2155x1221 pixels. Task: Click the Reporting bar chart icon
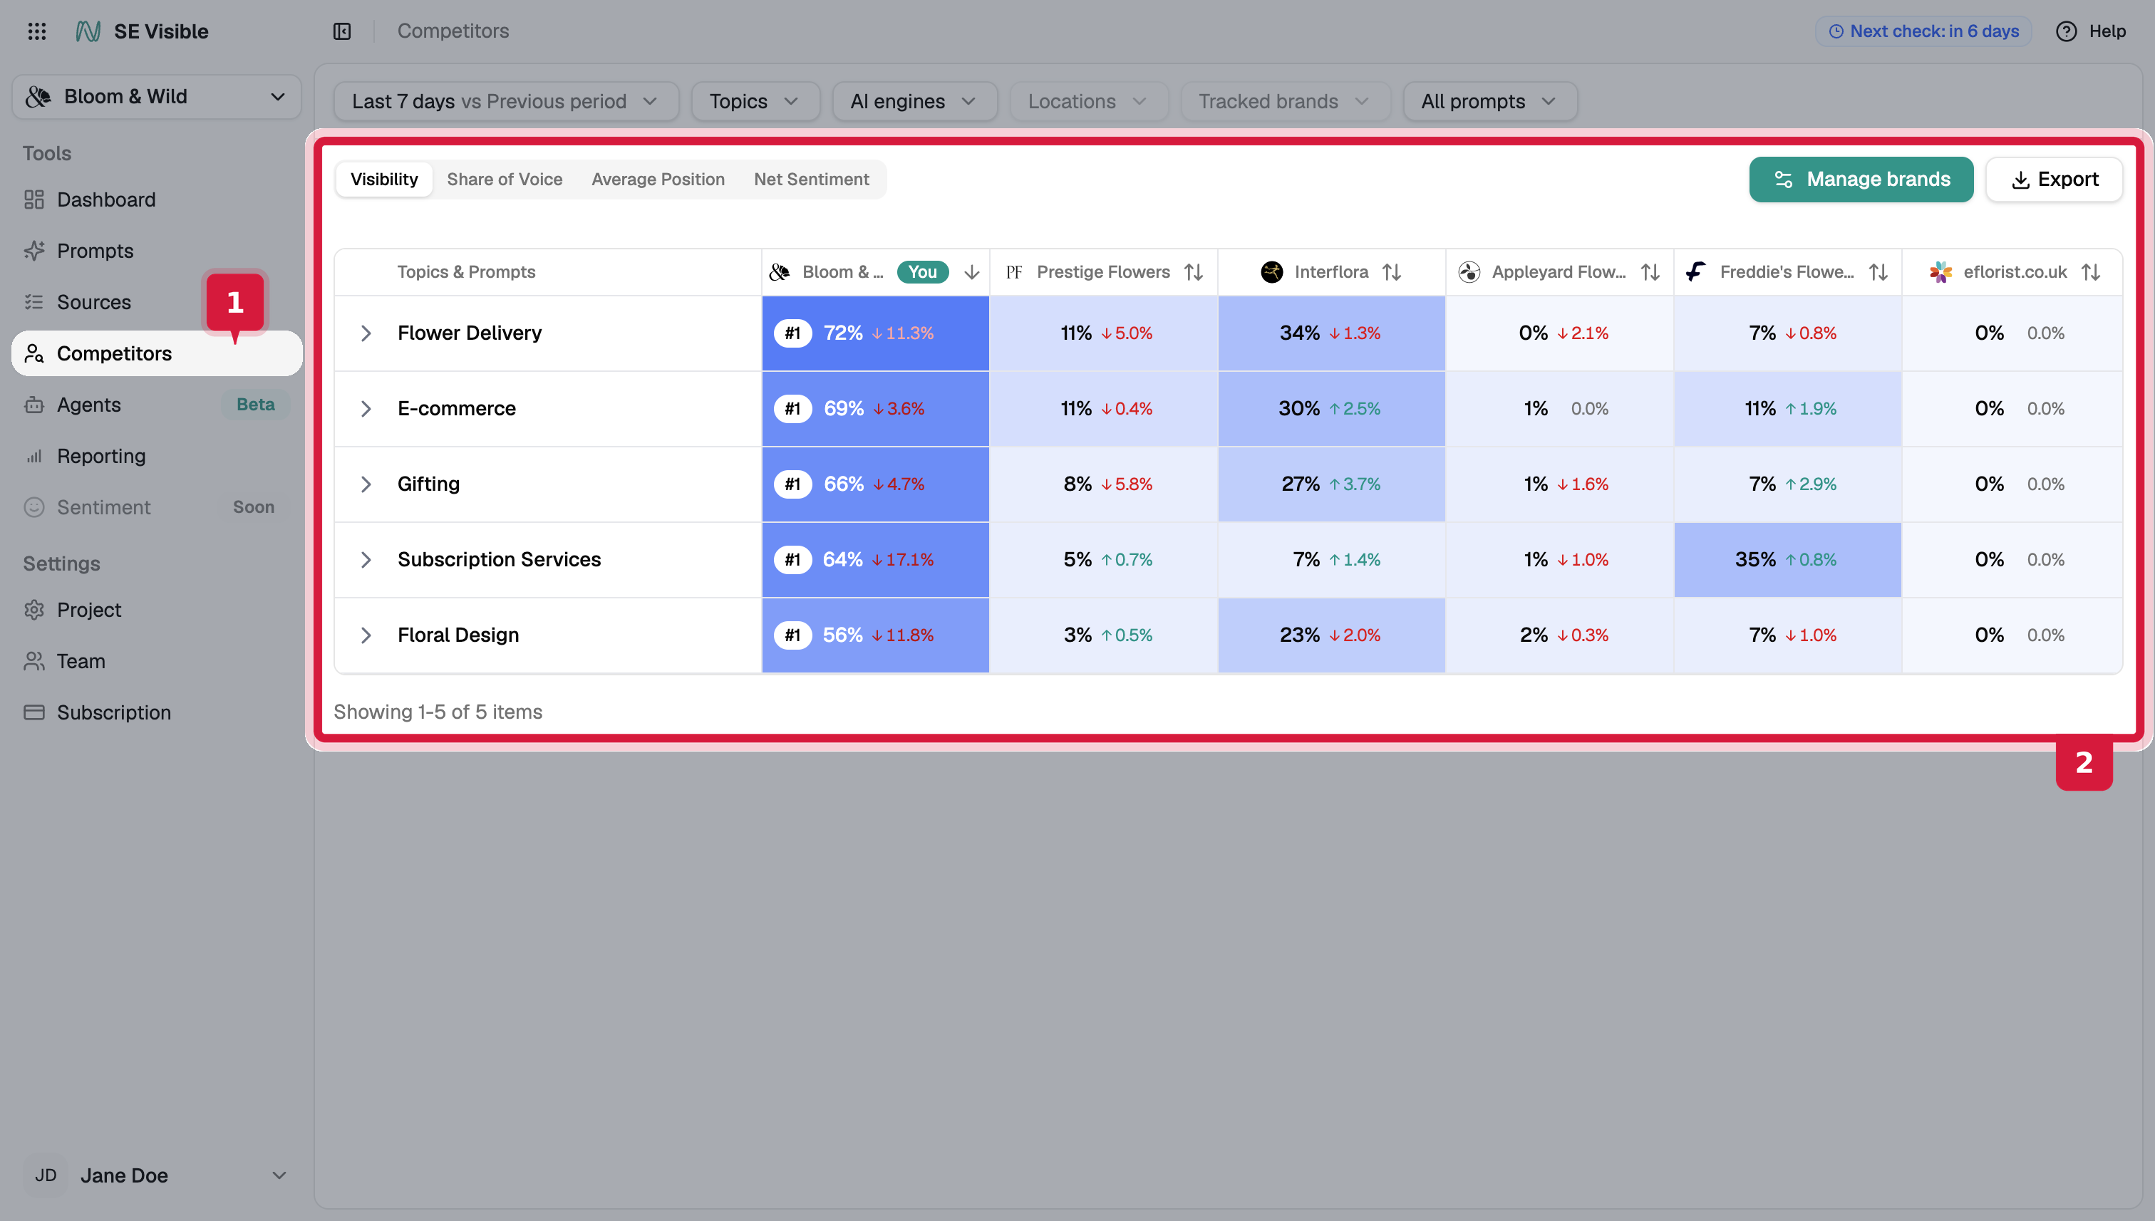tap(34, 456)
